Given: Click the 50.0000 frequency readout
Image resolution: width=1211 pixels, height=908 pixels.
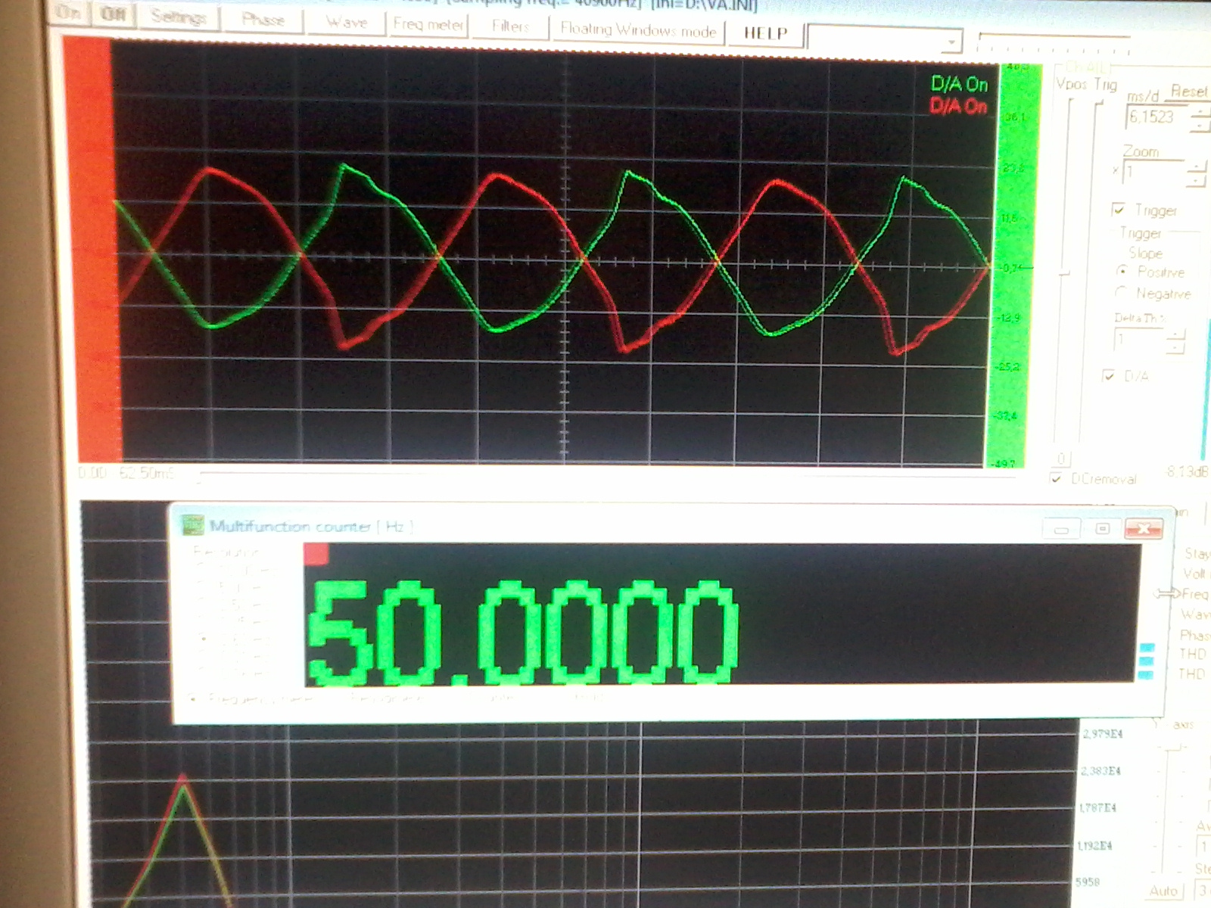Looking at the screenshot, I should (522, 633).
